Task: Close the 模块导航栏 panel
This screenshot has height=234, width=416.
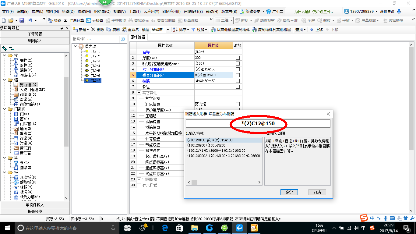Action: [67, 28]
